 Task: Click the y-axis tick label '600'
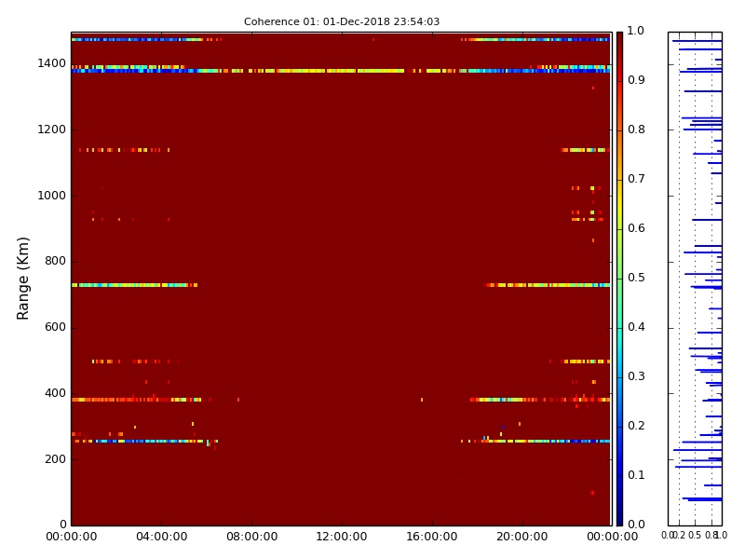(x=55, y=327)
